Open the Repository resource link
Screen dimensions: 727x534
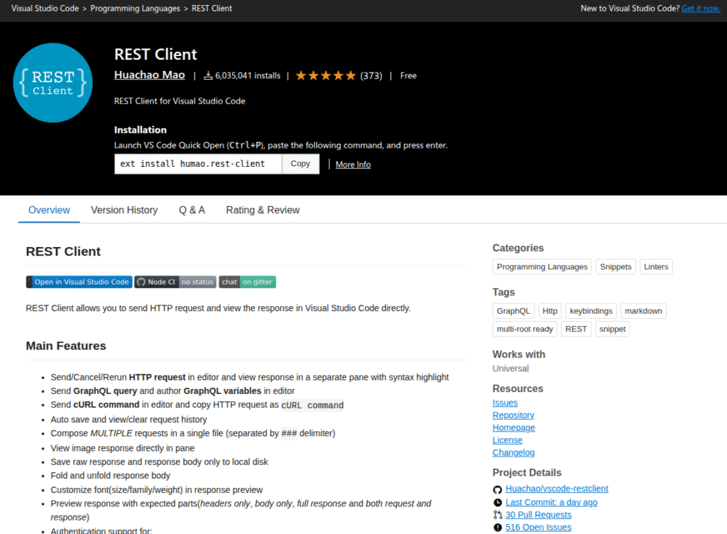click(513, 415)
